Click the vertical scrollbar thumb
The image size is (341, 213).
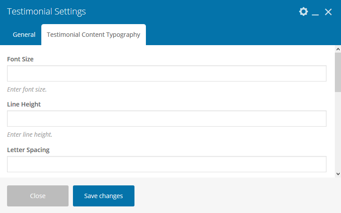pyautogui.click(x=337, y=71)
